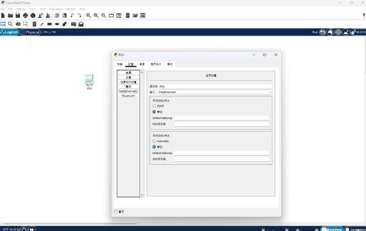This screenshot has width=366, height=231.
Task: Select the Automatic radio under IPv6
Action: tap(154, 141)
